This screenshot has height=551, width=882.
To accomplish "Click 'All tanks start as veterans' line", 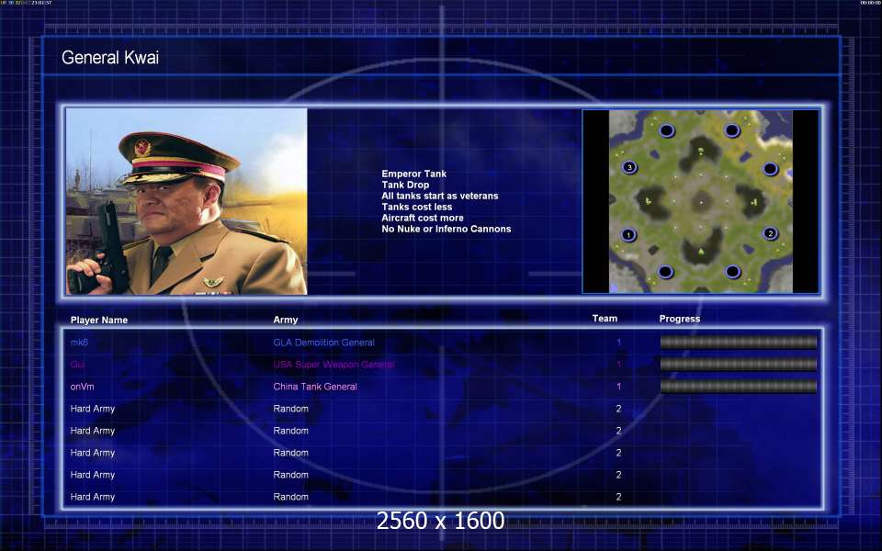I will (439, 196).
